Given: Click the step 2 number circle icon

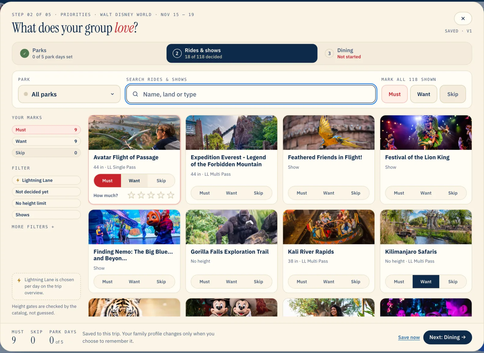Looking at the screenshot, I should pyautogui.click(x=177, y=53).
